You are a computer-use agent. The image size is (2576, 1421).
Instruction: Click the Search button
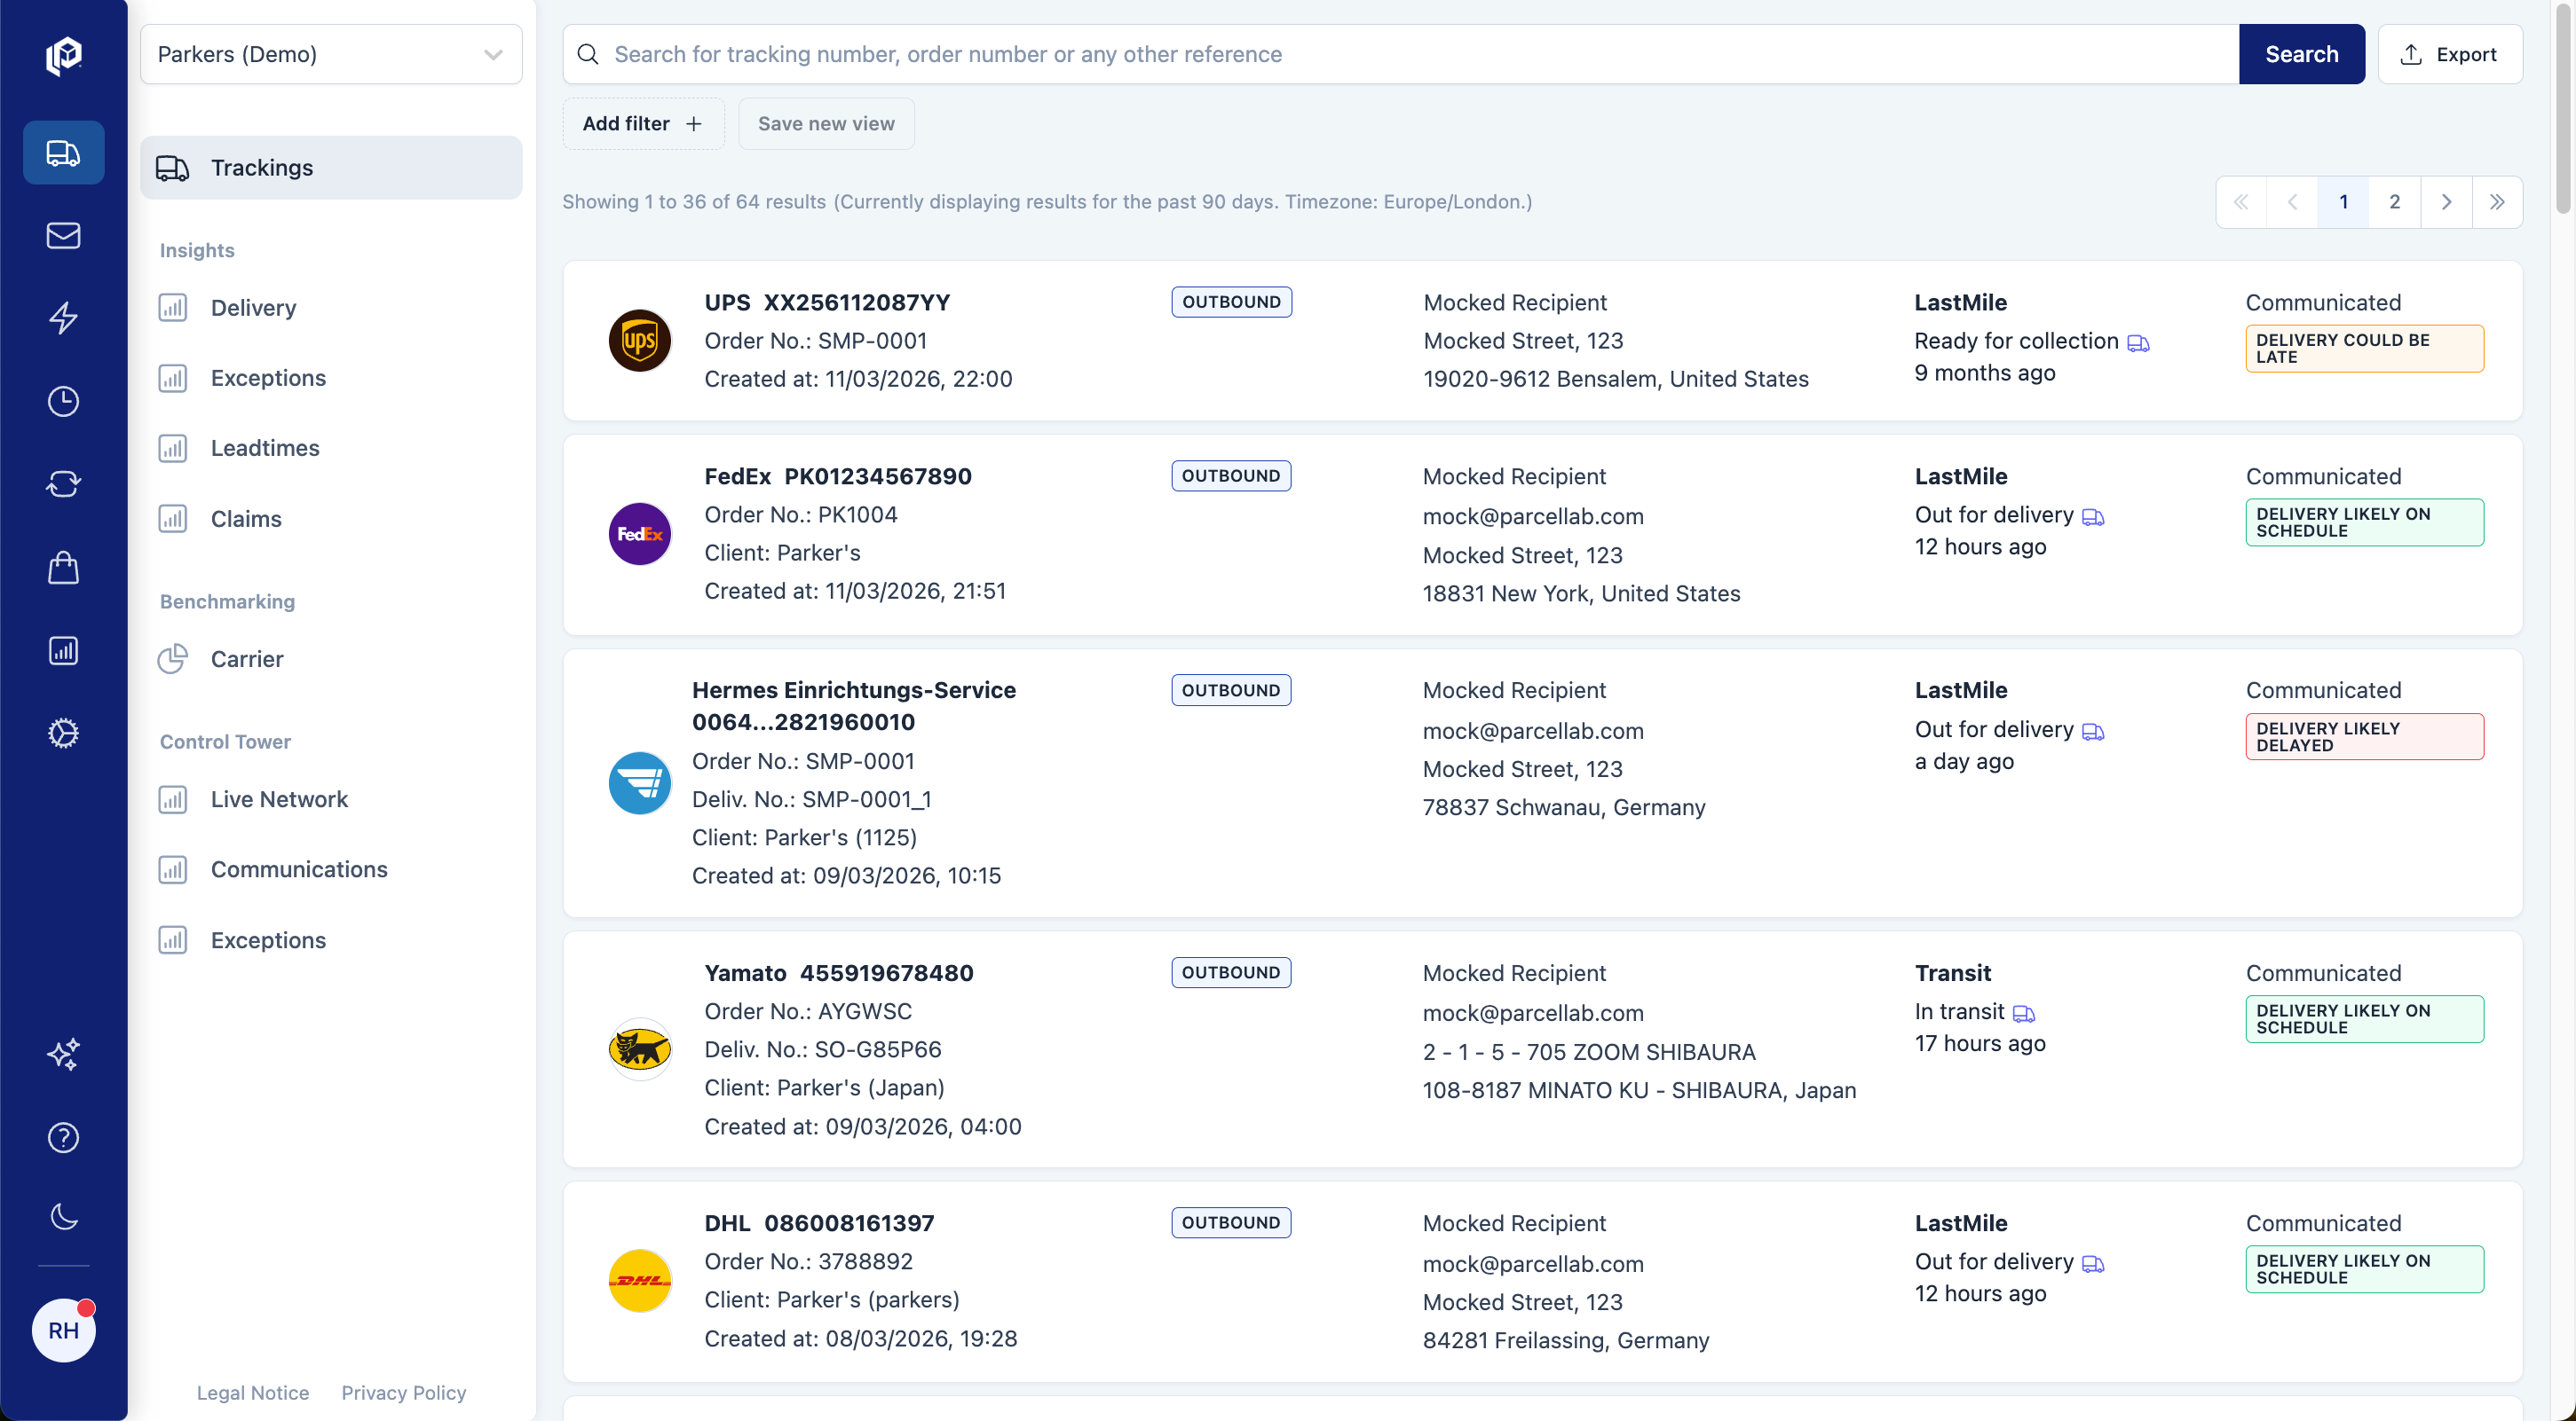(2301, 54)
